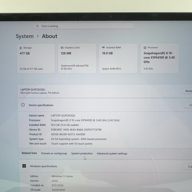Screen dimensions: 192x192
Task: Select the Device name value LAPTOP-GUP25OQU
Action: tap(63, 115)
